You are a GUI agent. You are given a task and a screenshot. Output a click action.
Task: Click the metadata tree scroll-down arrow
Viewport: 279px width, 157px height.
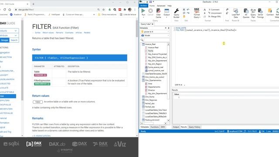coord(168,120)
